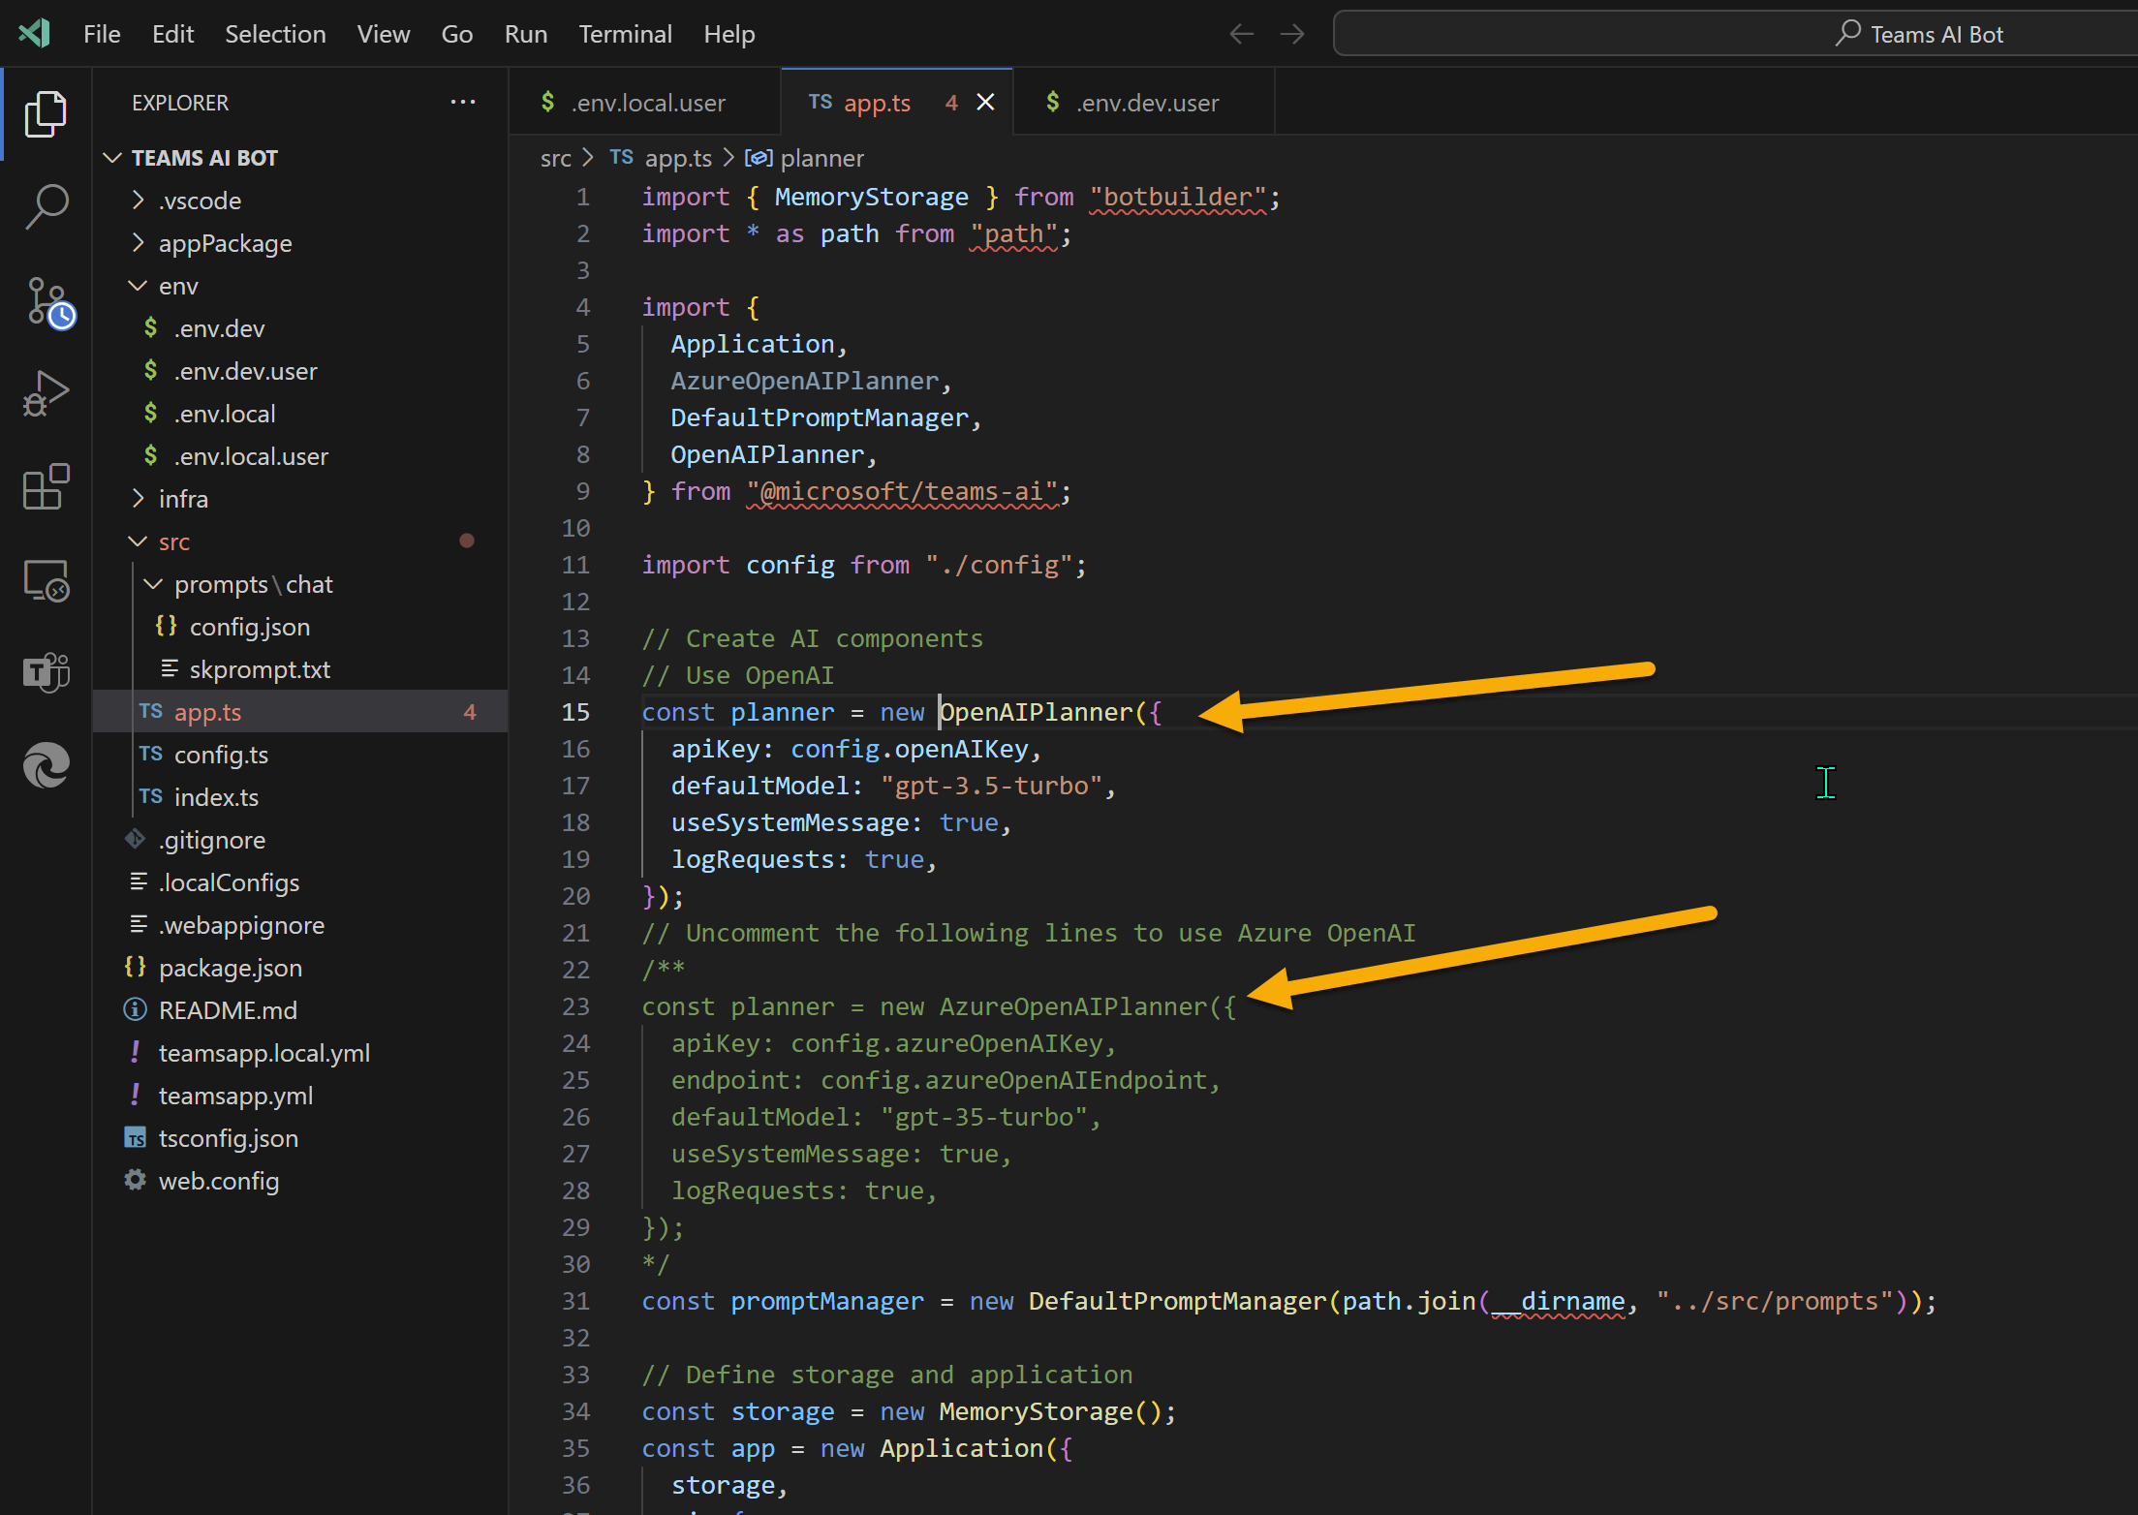
Task: Open the Run and Debug view
Action: point(46,392)
